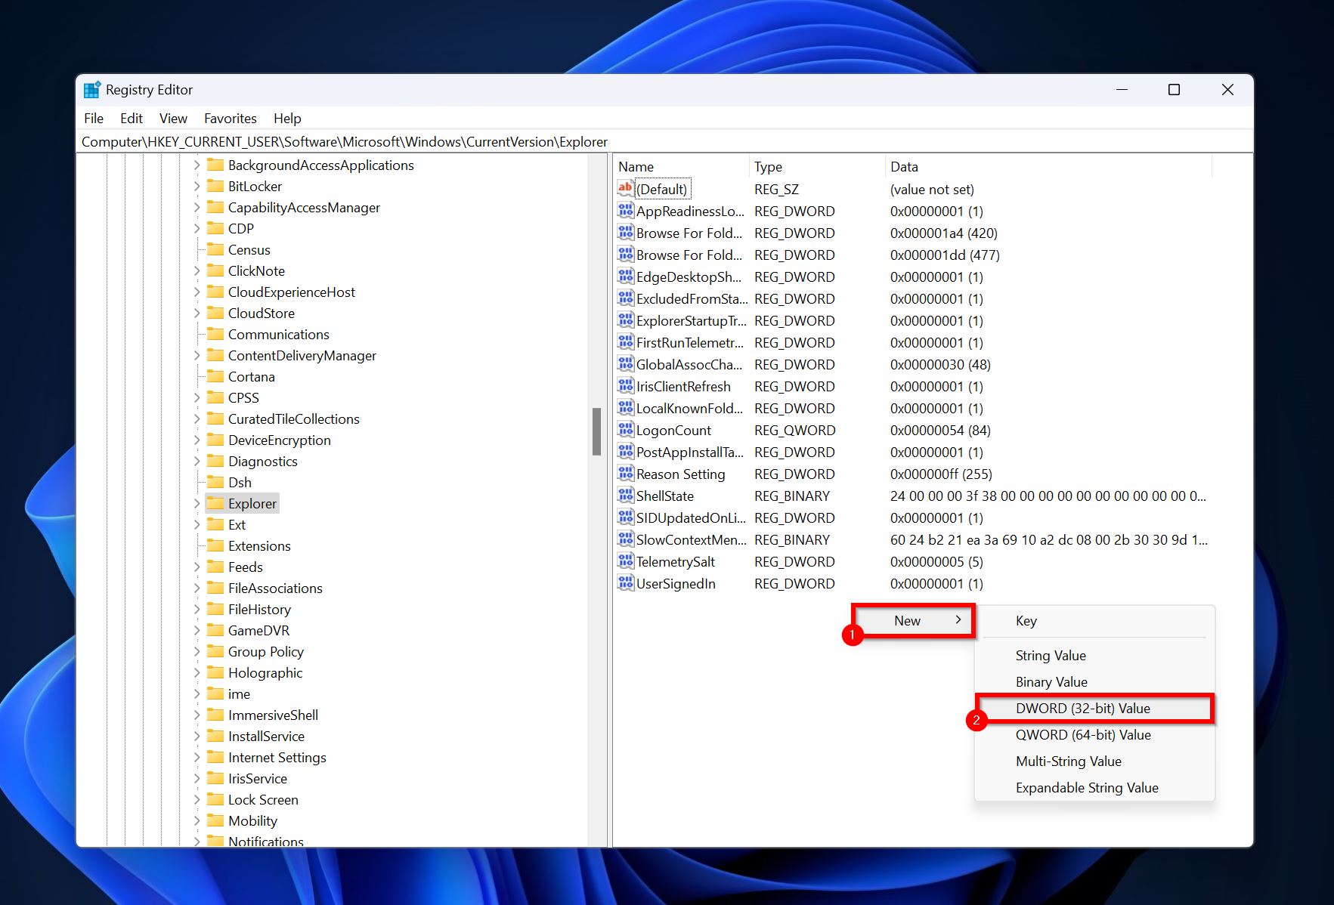Click the LocalKnownFold... value icon
Image resolution: width=1334 pixels, height=905 pixels.
click(625, 408)
